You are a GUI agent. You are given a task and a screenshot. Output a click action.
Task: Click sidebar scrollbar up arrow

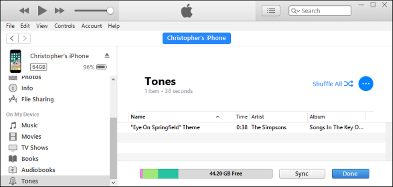pos(113,79)
